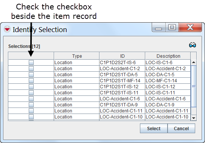The image size is (205, 143).
Task: Click the Identify Selection window app icon
Action: click(x=7, y=29)
